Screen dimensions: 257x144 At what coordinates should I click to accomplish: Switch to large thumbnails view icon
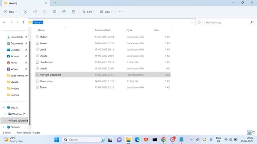click(254, 132)
